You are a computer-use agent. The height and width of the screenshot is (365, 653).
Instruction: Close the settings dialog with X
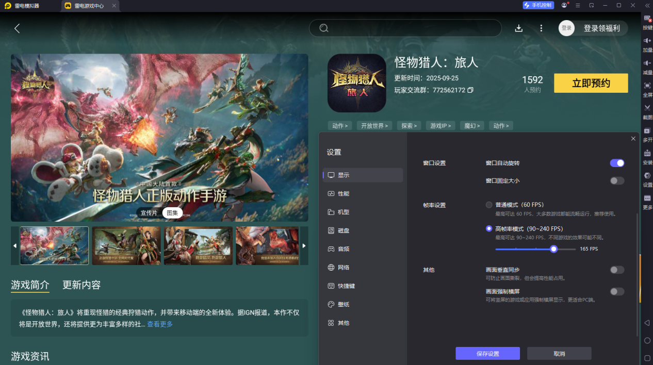coord(633,139)
